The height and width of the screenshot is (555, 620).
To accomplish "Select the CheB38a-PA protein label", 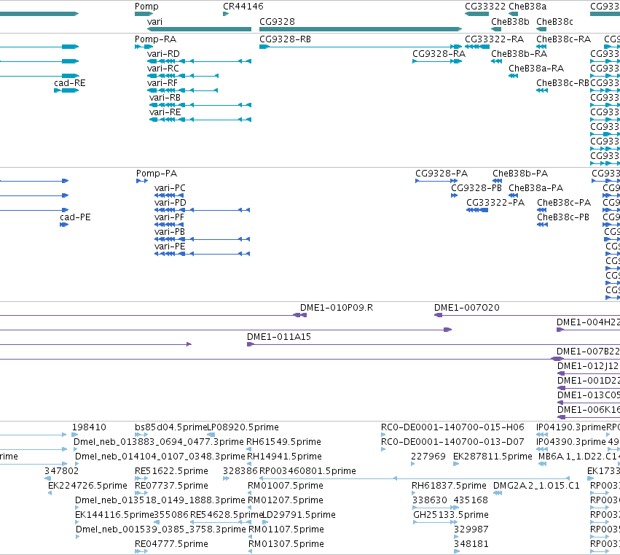I will click(535, 188).
